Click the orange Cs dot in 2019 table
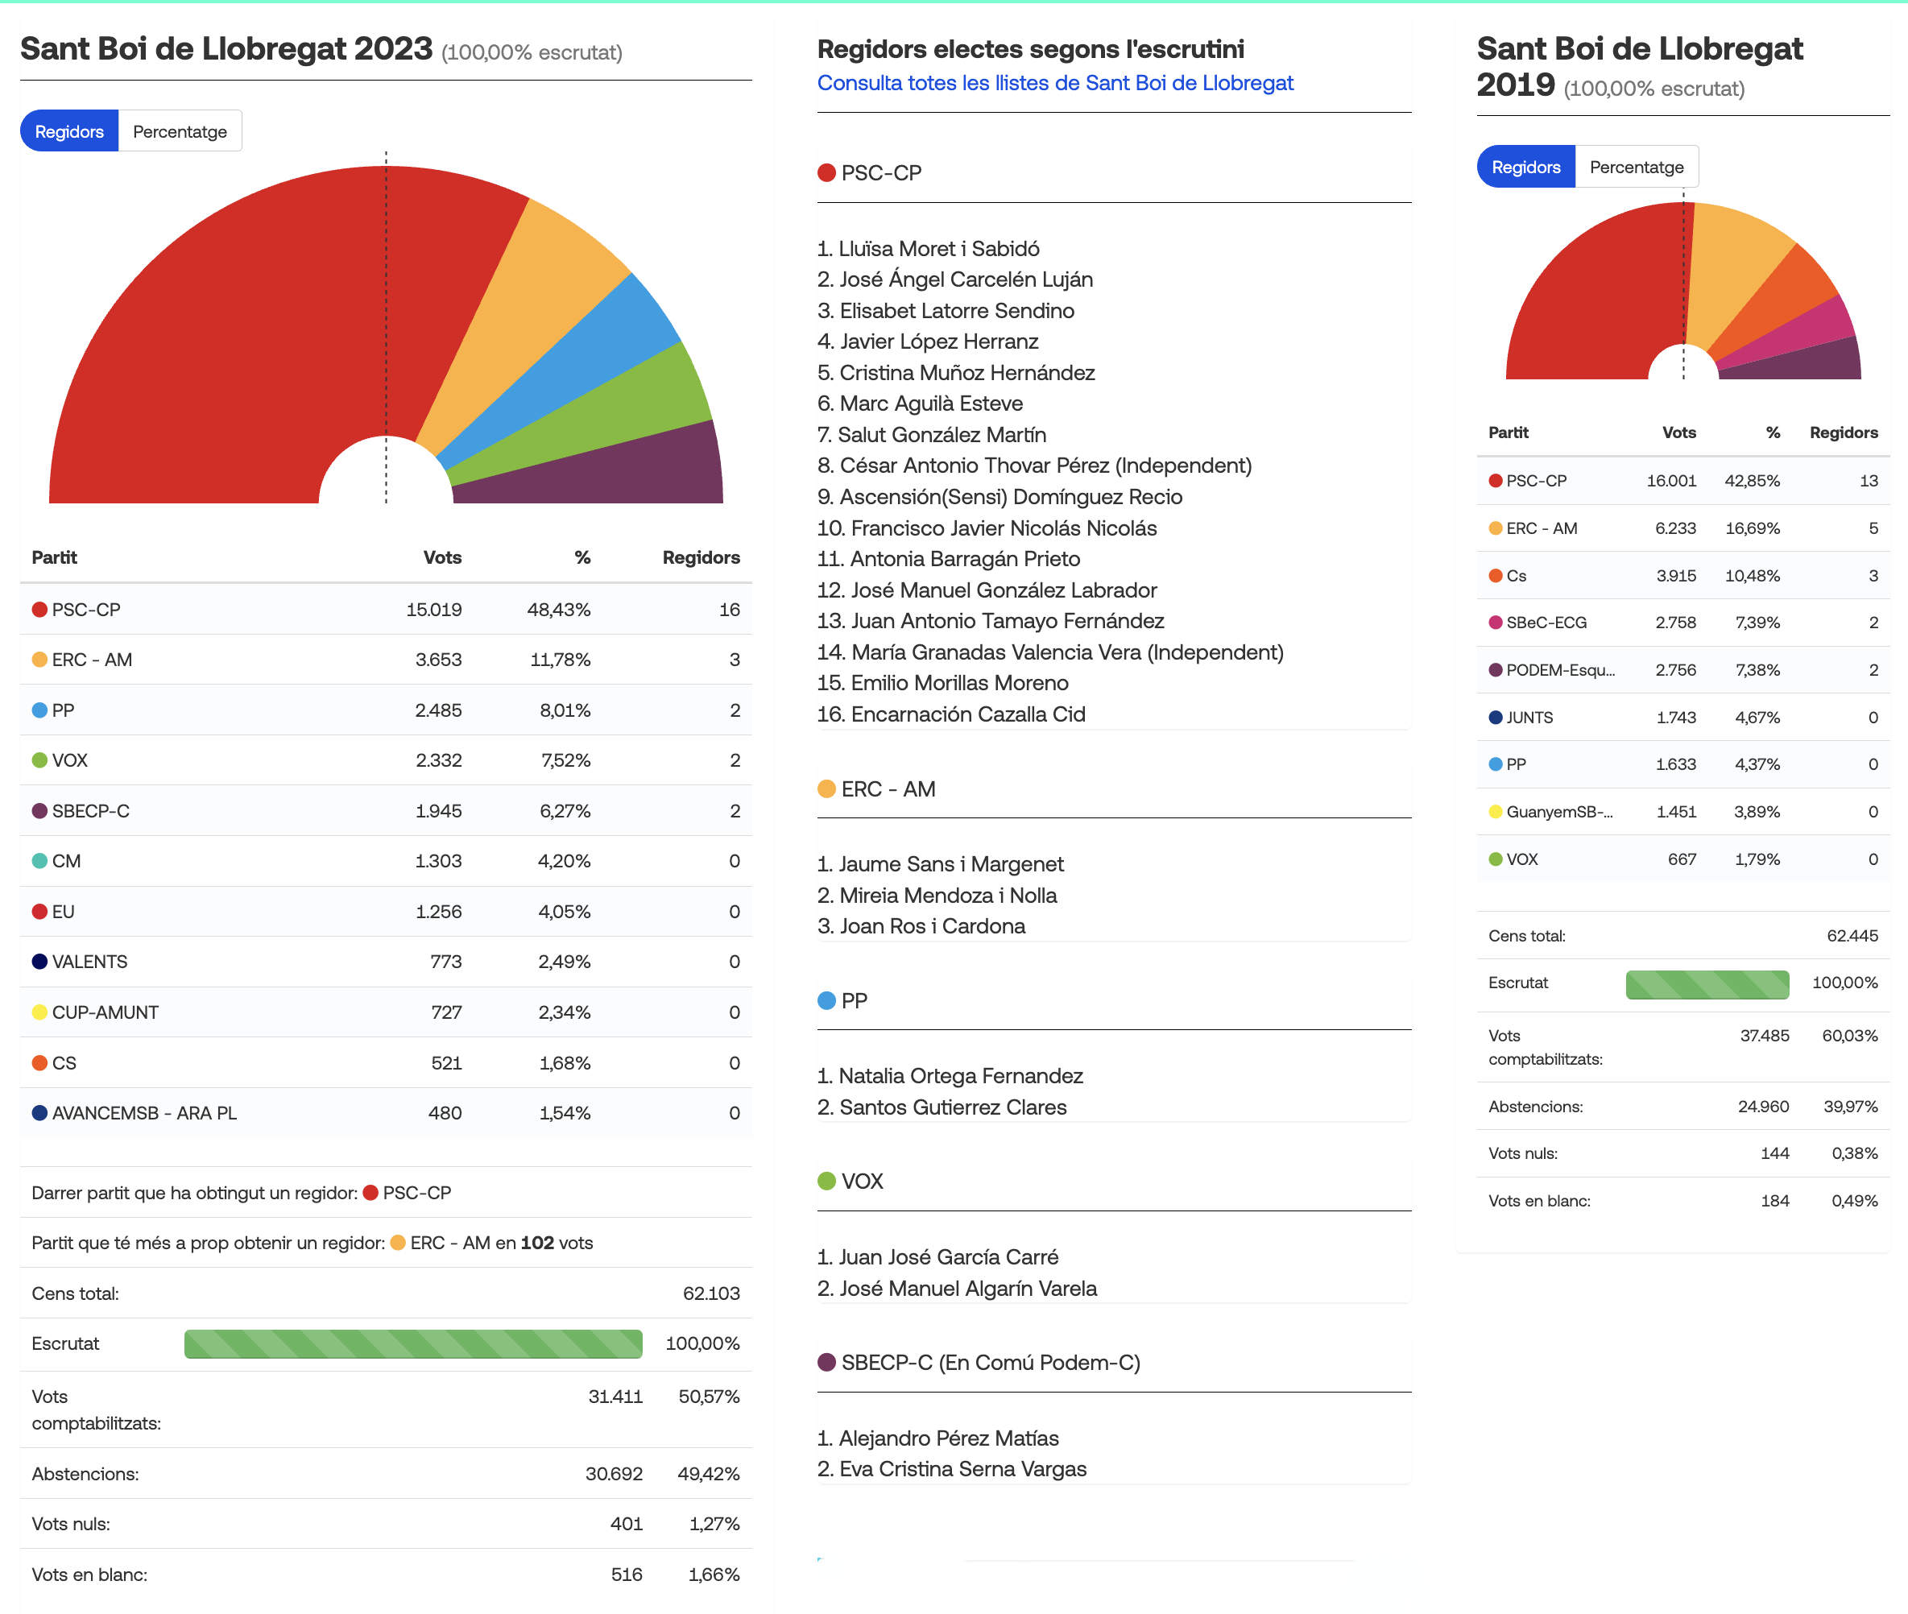The width and height of the screenshot is (1908, 1614). pyautogui.click(x=1496, y=576)
